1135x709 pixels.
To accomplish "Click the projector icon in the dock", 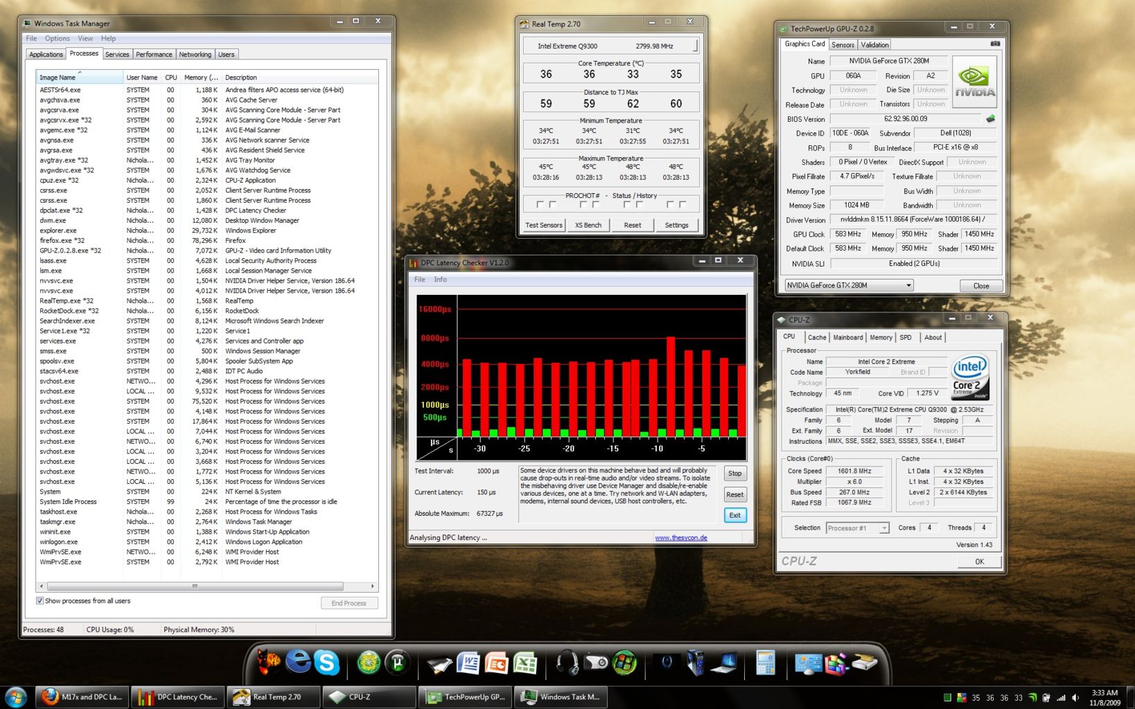I will click(596, 663).
